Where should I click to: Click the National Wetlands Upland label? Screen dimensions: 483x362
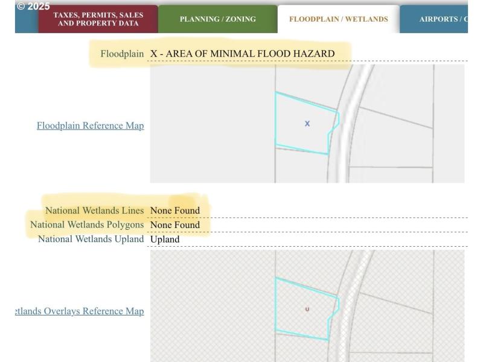click(x=91, y=239)
